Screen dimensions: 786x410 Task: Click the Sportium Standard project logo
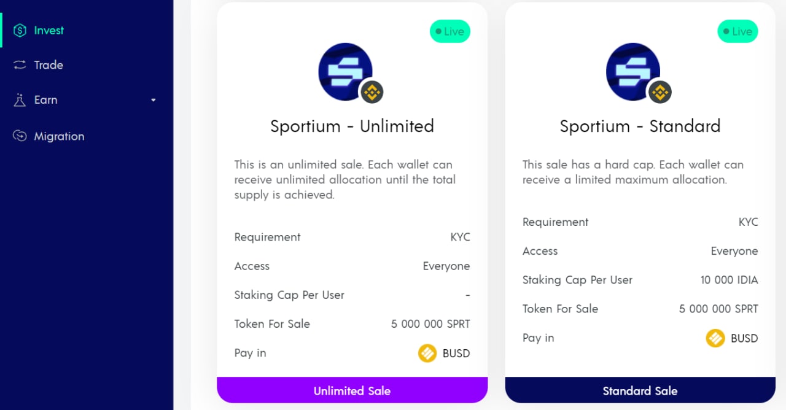(x=632, y=71)
